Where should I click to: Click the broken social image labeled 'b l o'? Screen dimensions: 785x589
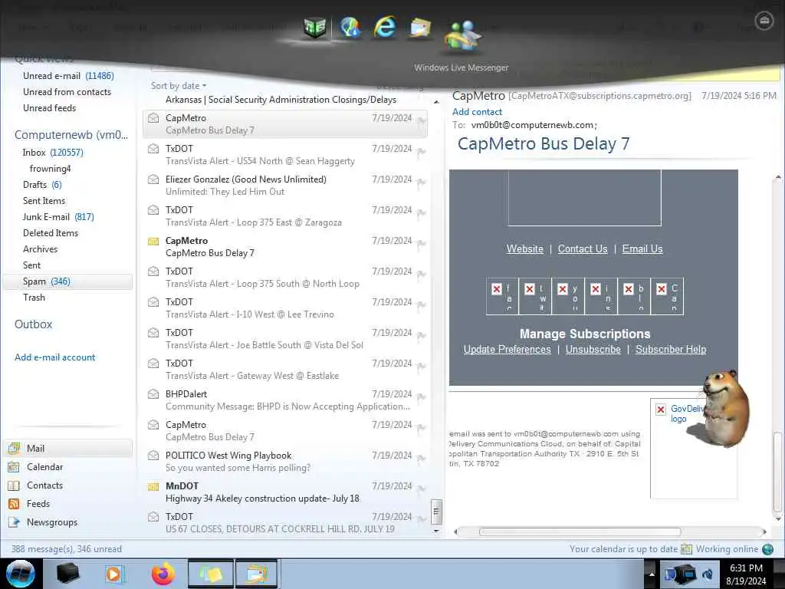634,297
